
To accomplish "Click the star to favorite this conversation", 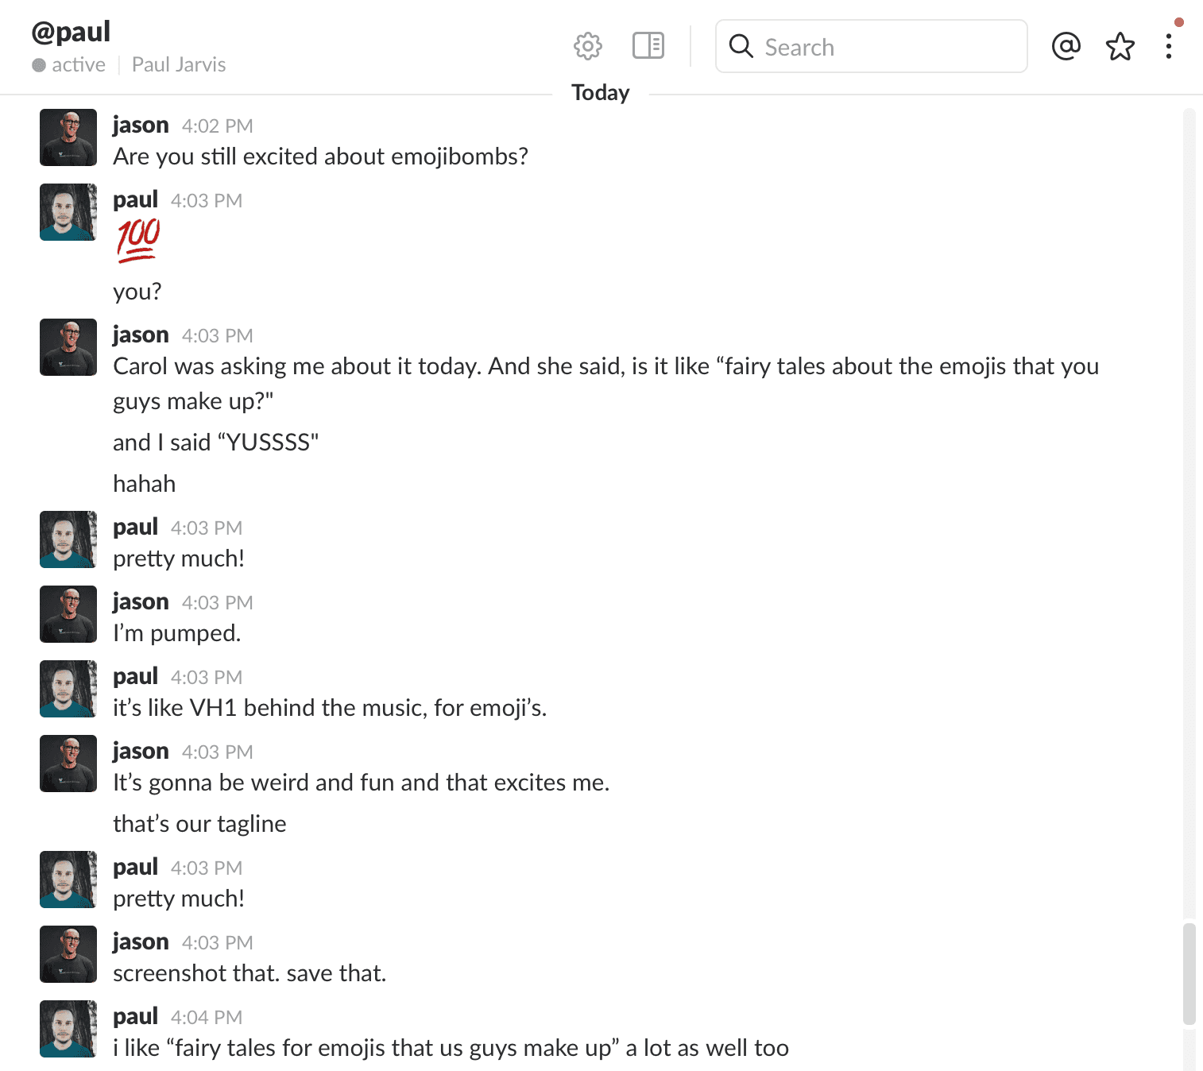I will [x=1120, y=47].
